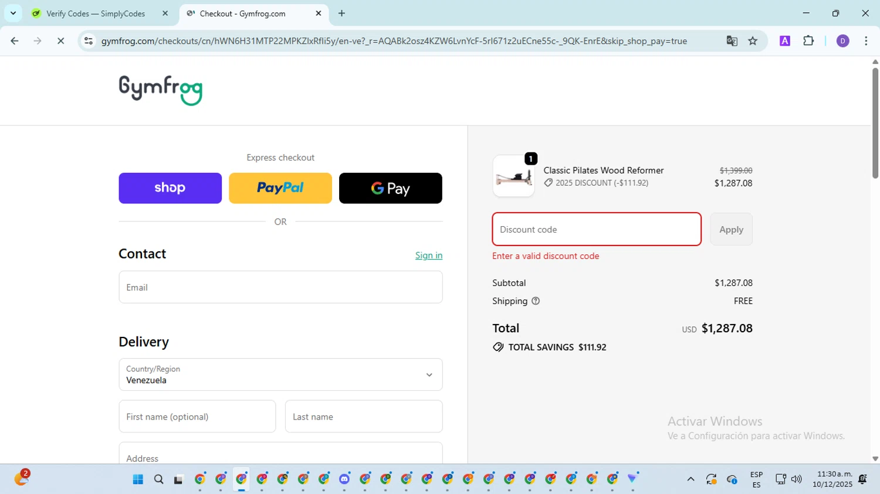This screenshot has height=494, width=880.
Task: Open the Chrome profile D avatar
Action: point(842,41)
